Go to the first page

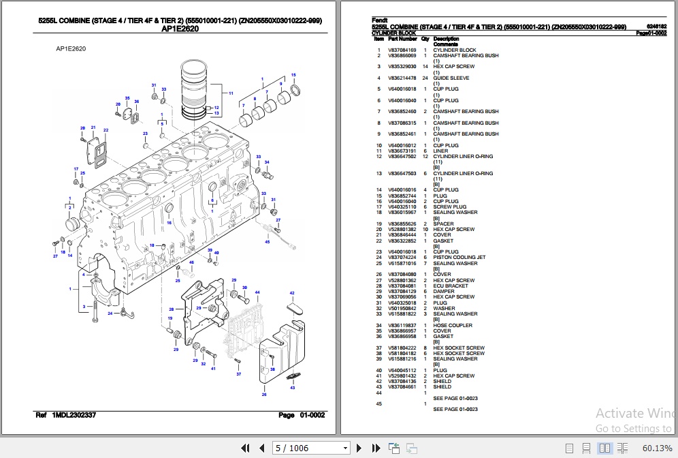(x=245, y=448)
